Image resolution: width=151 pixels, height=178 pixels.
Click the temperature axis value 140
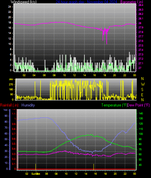click(x=141, y=113)
